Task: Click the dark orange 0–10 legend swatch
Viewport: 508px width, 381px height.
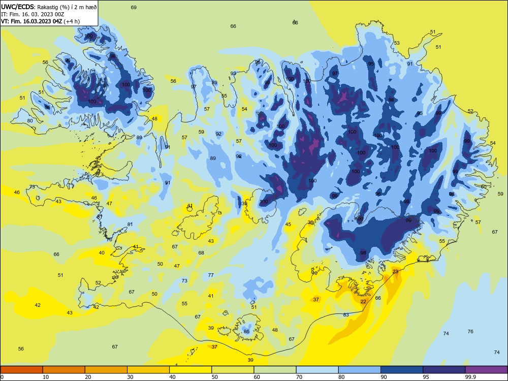Action: (x=22, y=370)
